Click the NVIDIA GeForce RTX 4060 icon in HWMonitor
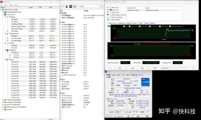Screen dimensions: 201x120 (x=5, y=107)
